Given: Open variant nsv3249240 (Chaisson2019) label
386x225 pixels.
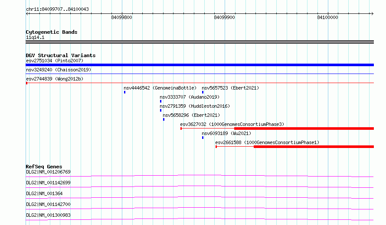Looking at the screenshot, I should pos(59,70).
